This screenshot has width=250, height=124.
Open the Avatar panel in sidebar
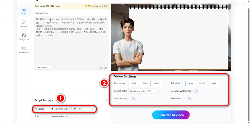tap(24, 24)
